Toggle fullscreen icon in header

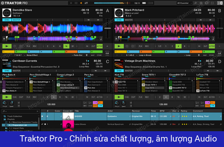(212, 3)
